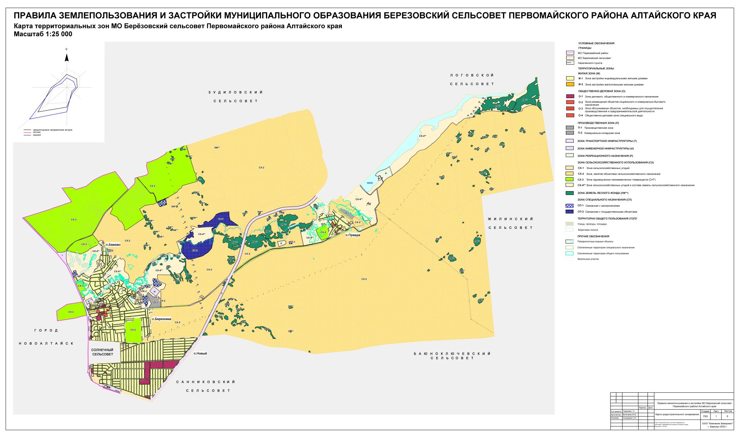The image size is (740, 435).
Task: Click the с.Березовка settlement label
Action: pos(161,319)
